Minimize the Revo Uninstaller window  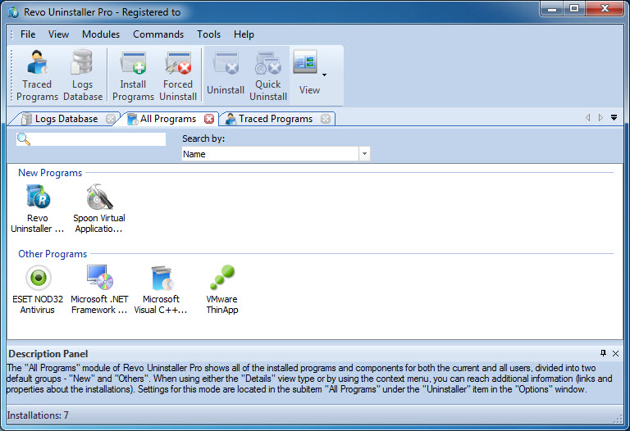point(552,8)
